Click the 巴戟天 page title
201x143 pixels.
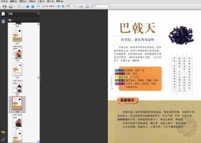click(138, 28)
